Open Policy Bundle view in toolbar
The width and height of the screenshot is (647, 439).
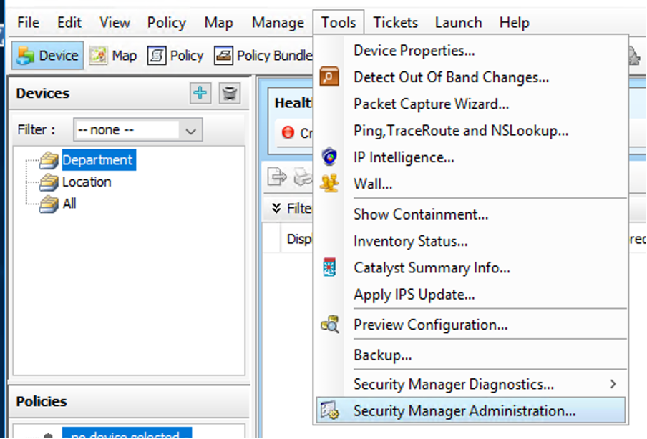tap(263, 55)
